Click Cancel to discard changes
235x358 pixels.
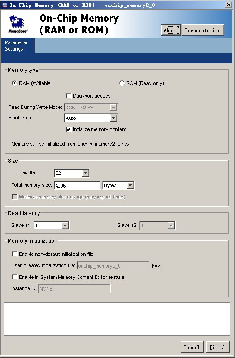[192, 347]
